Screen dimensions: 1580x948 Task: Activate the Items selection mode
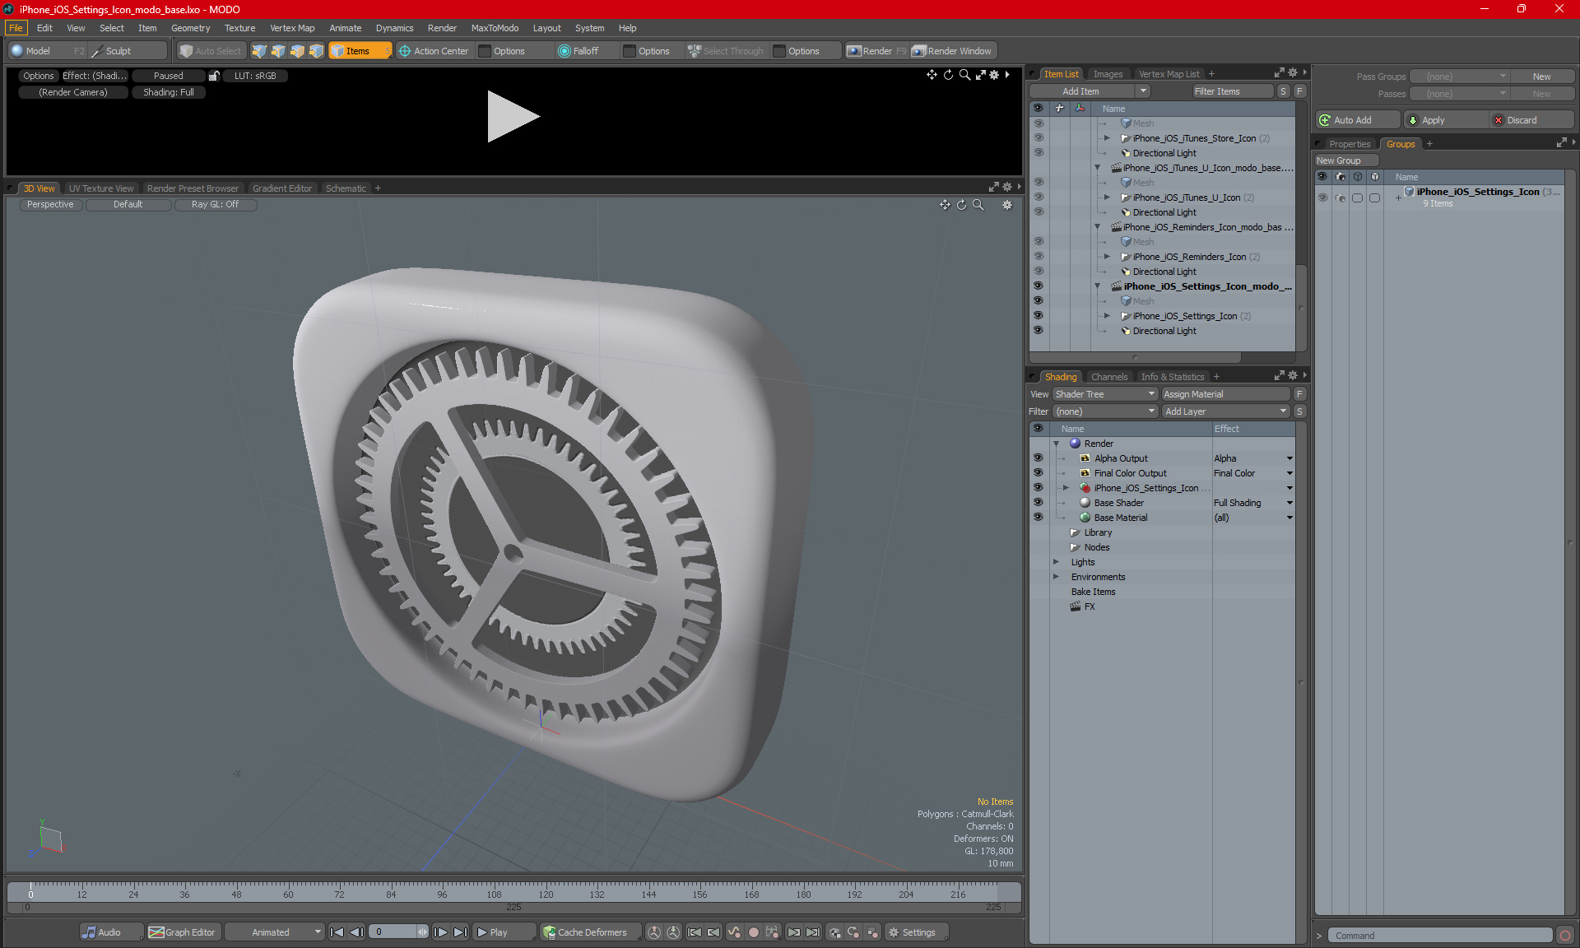pyautogui.click(x=360, y=51)
